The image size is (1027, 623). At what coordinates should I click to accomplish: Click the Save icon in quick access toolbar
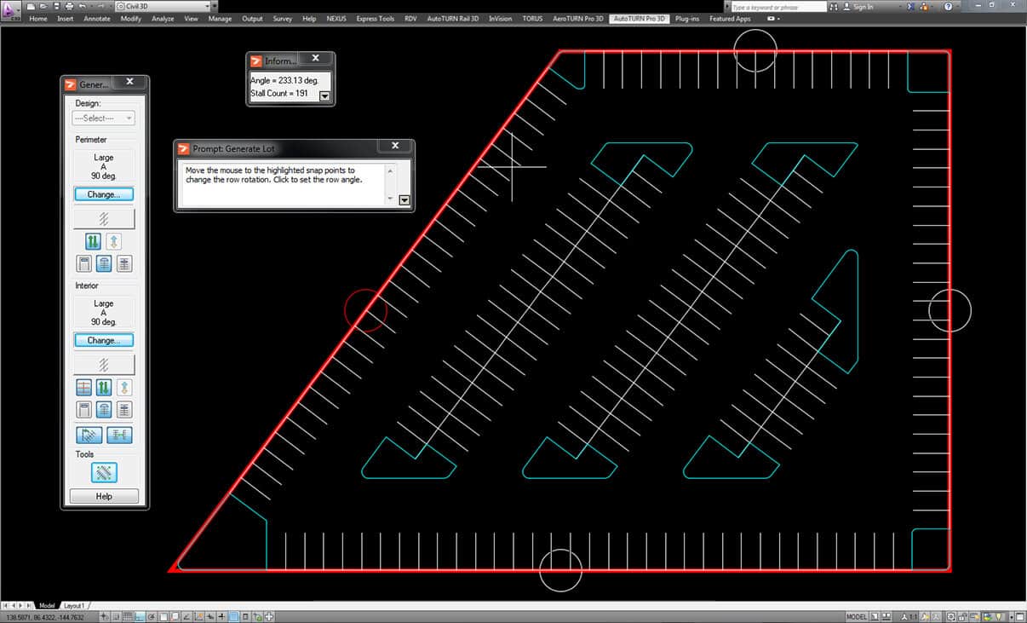[55, 6]
